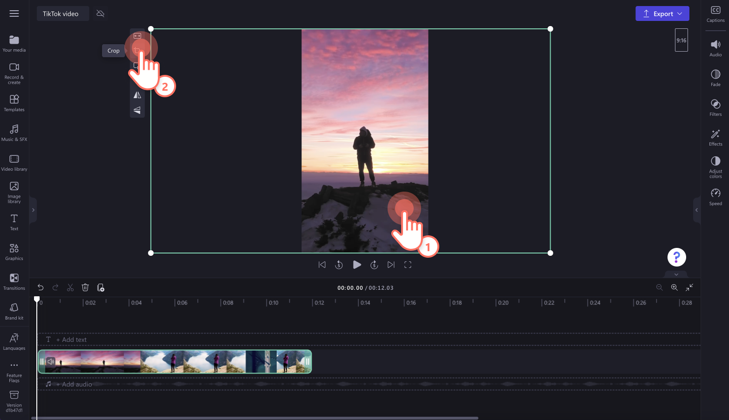Open the Text panel
Screen dimensions: 729x420
(x=14, y=222)
